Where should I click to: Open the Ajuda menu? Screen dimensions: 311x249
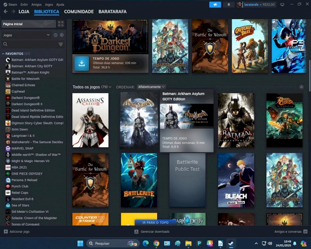pyautogui.click(x=60, y=4)
